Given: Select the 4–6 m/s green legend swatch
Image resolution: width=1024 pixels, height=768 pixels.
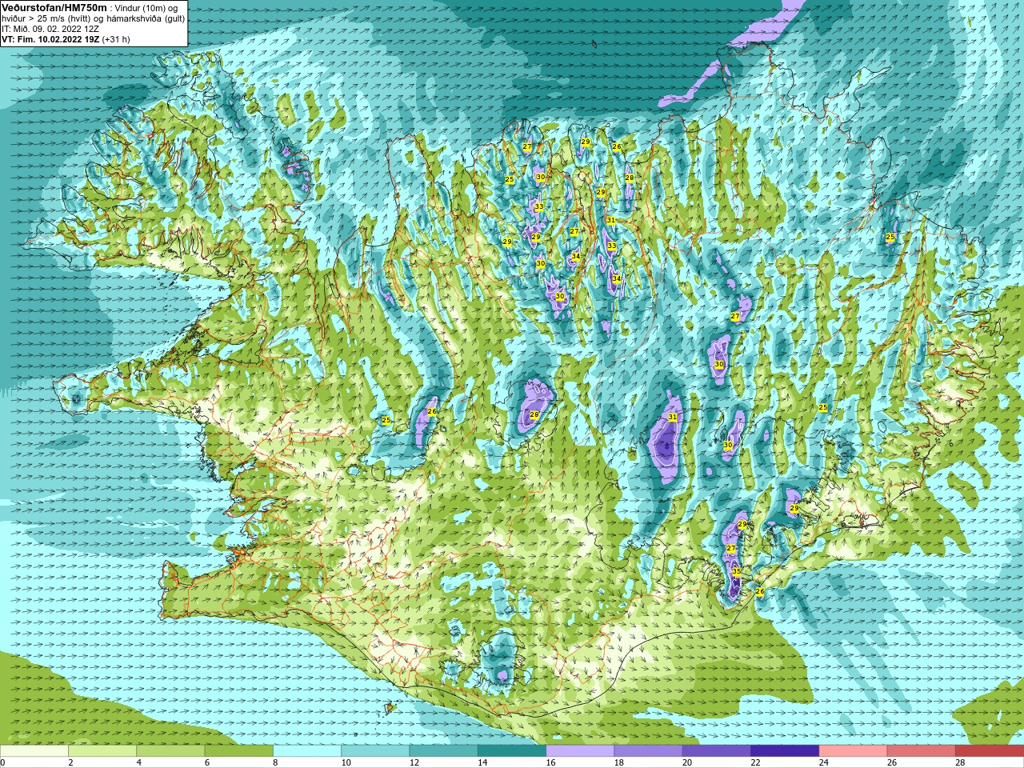Looking at the screenshot, I should click(x=170, y=751).
